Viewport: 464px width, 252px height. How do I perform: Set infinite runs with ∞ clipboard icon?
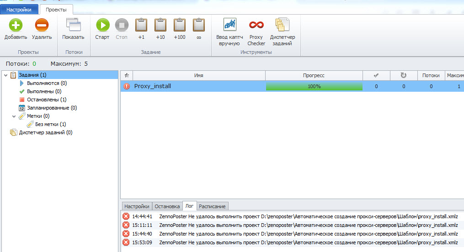pos(199,25)
